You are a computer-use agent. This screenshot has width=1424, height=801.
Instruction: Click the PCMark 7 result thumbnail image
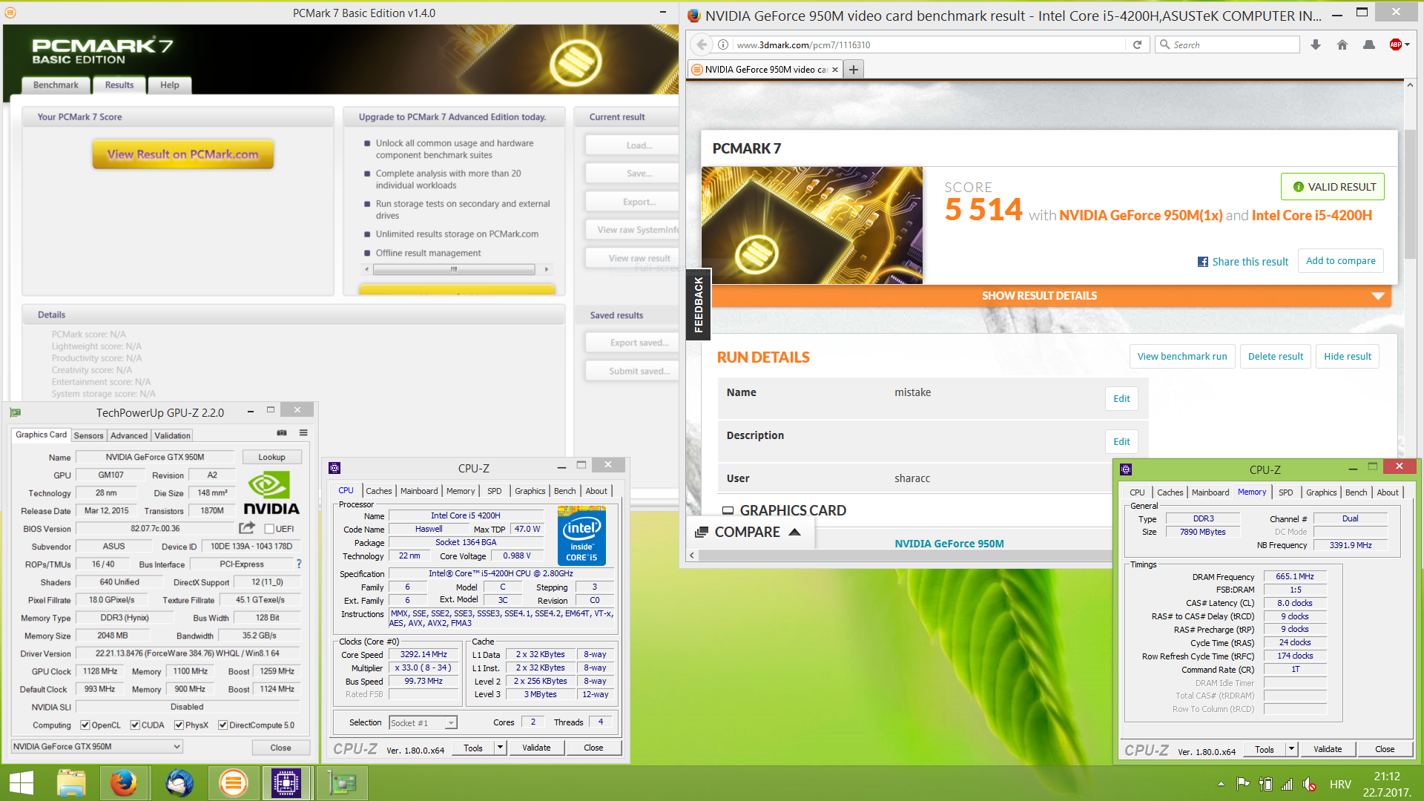click(x=812, y=225)
